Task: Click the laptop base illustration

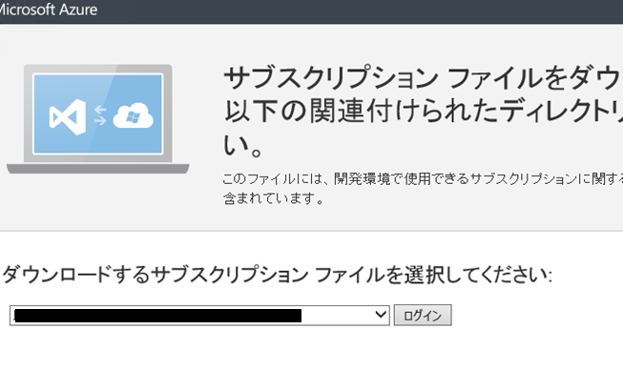Action: (97, 169)
